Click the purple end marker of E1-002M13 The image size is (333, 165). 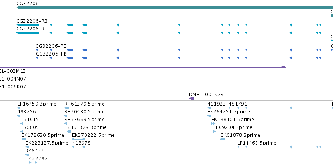click(x=284, y=67)
